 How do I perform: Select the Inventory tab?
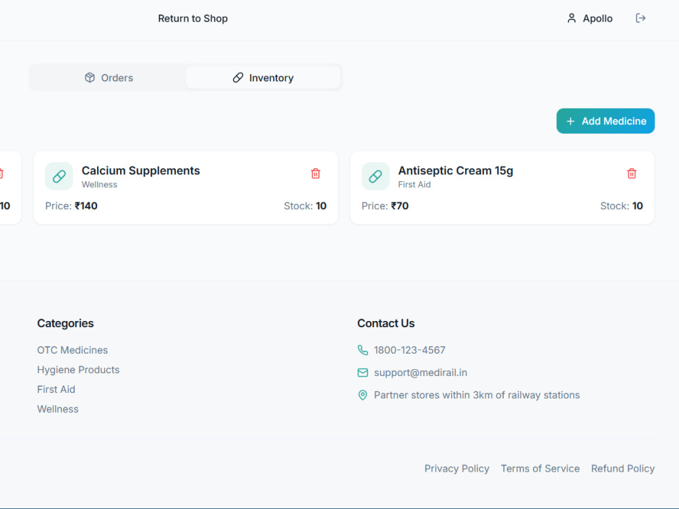[x=263, y=77]
